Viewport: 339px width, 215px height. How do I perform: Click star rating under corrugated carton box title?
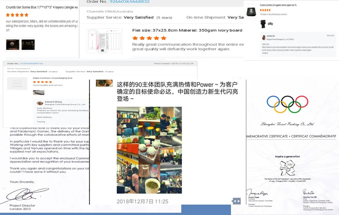pyautogui.click(x=265, y=10)
